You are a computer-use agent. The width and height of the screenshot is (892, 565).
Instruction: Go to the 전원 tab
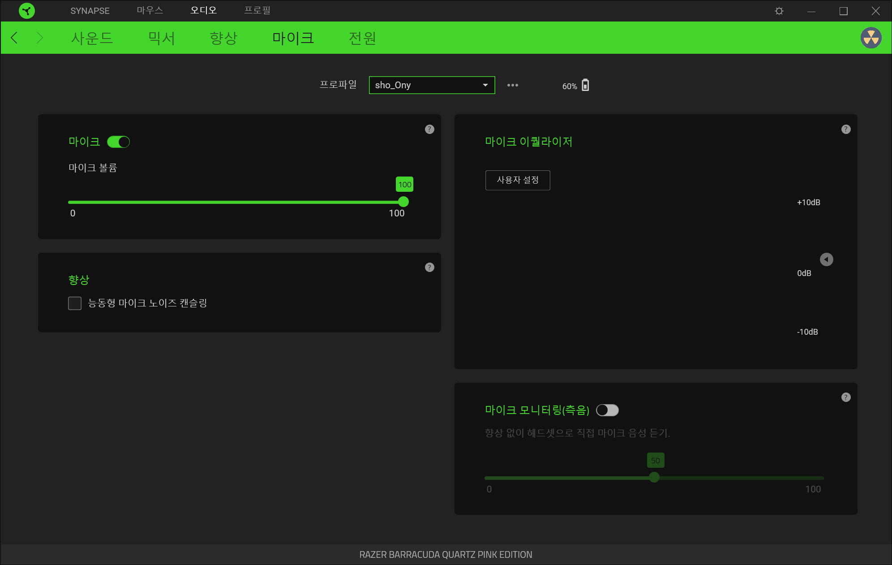coord(362,38)
